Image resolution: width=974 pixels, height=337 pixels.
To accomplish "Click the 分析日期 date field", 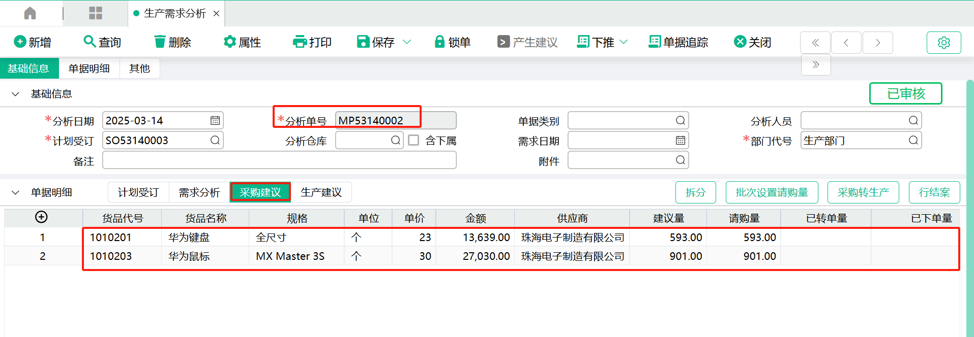I will [x=163, y=121].
